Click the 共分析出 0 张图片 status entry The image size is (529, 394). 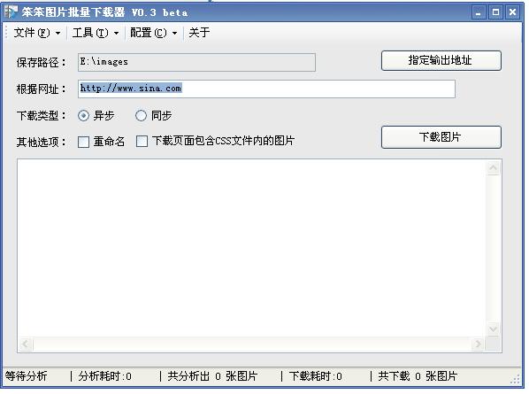212,376
